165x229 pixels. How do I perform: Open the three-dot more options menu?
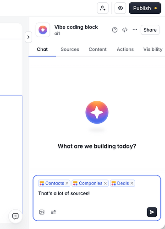(x=135, y=30)
